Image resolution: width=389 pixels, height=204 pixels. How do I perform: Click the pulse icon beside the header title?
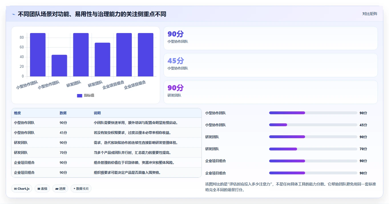[14, 14]
